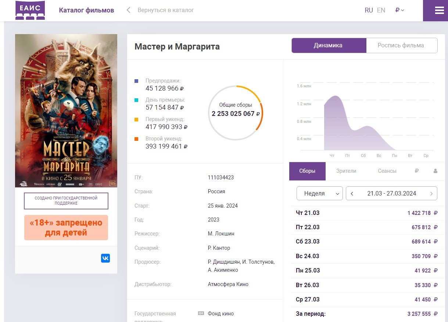The width and height of the screenshot is (448, 322).
Task: Select EN language
Action: click(381, 10)
